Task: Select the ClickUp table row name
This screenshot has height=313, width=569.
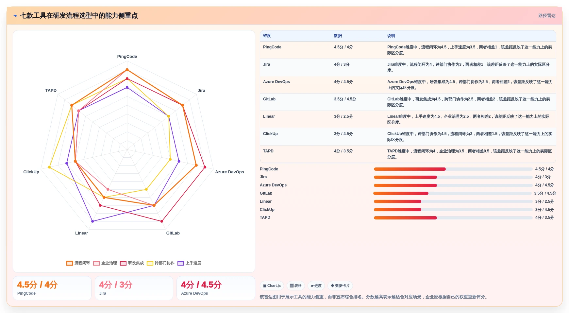Action: [x=270, y=134]
